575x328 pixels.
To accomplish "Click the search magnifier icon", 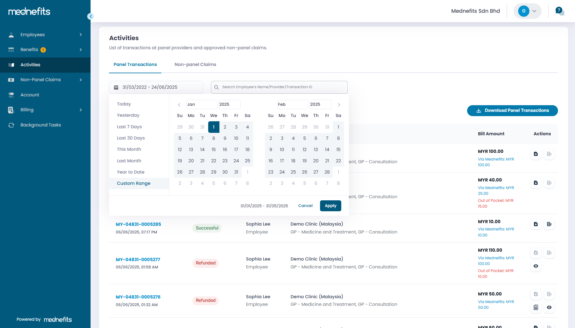I will [x=216, y=87].
